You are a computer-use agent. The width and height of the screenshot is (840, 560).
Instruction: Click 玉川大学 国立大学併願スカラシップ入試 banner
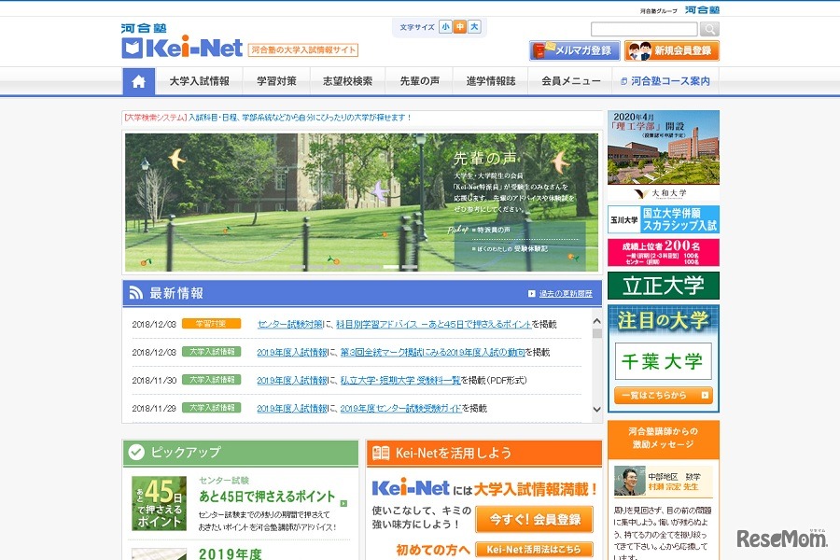tap(664, 219)
